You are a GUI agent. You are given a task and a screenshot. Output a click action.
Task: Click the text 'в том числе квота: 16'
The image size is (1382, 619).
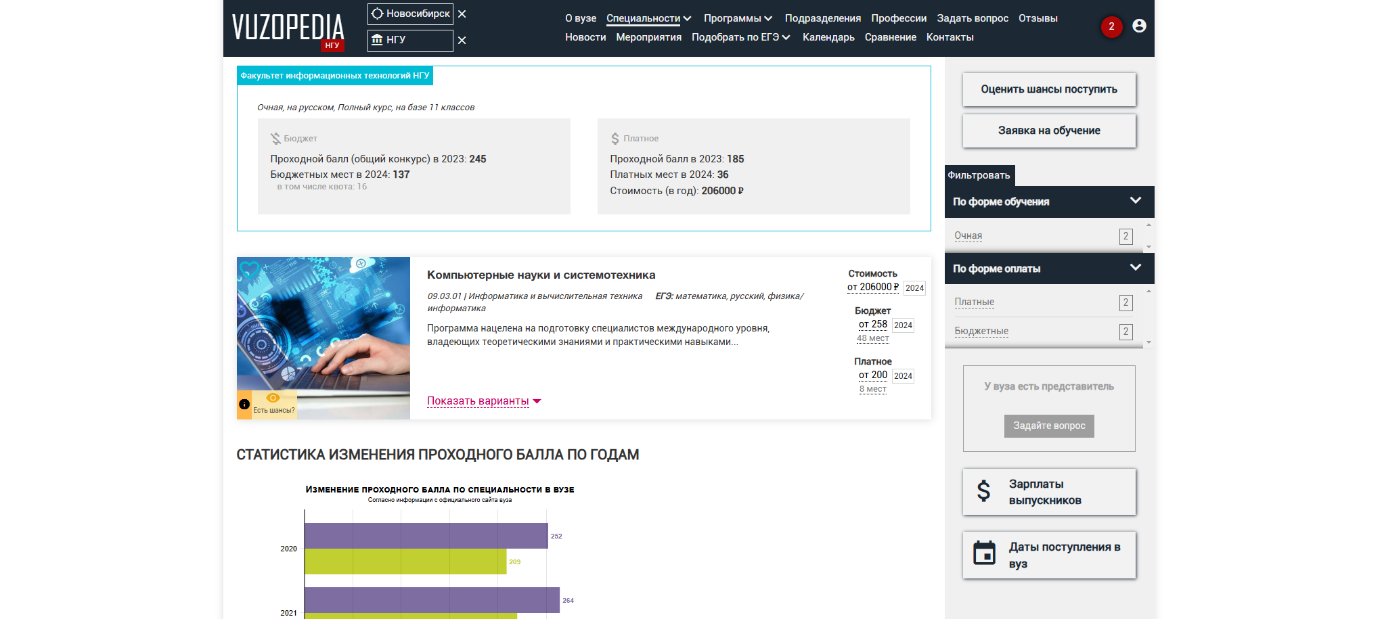point(322,187)
